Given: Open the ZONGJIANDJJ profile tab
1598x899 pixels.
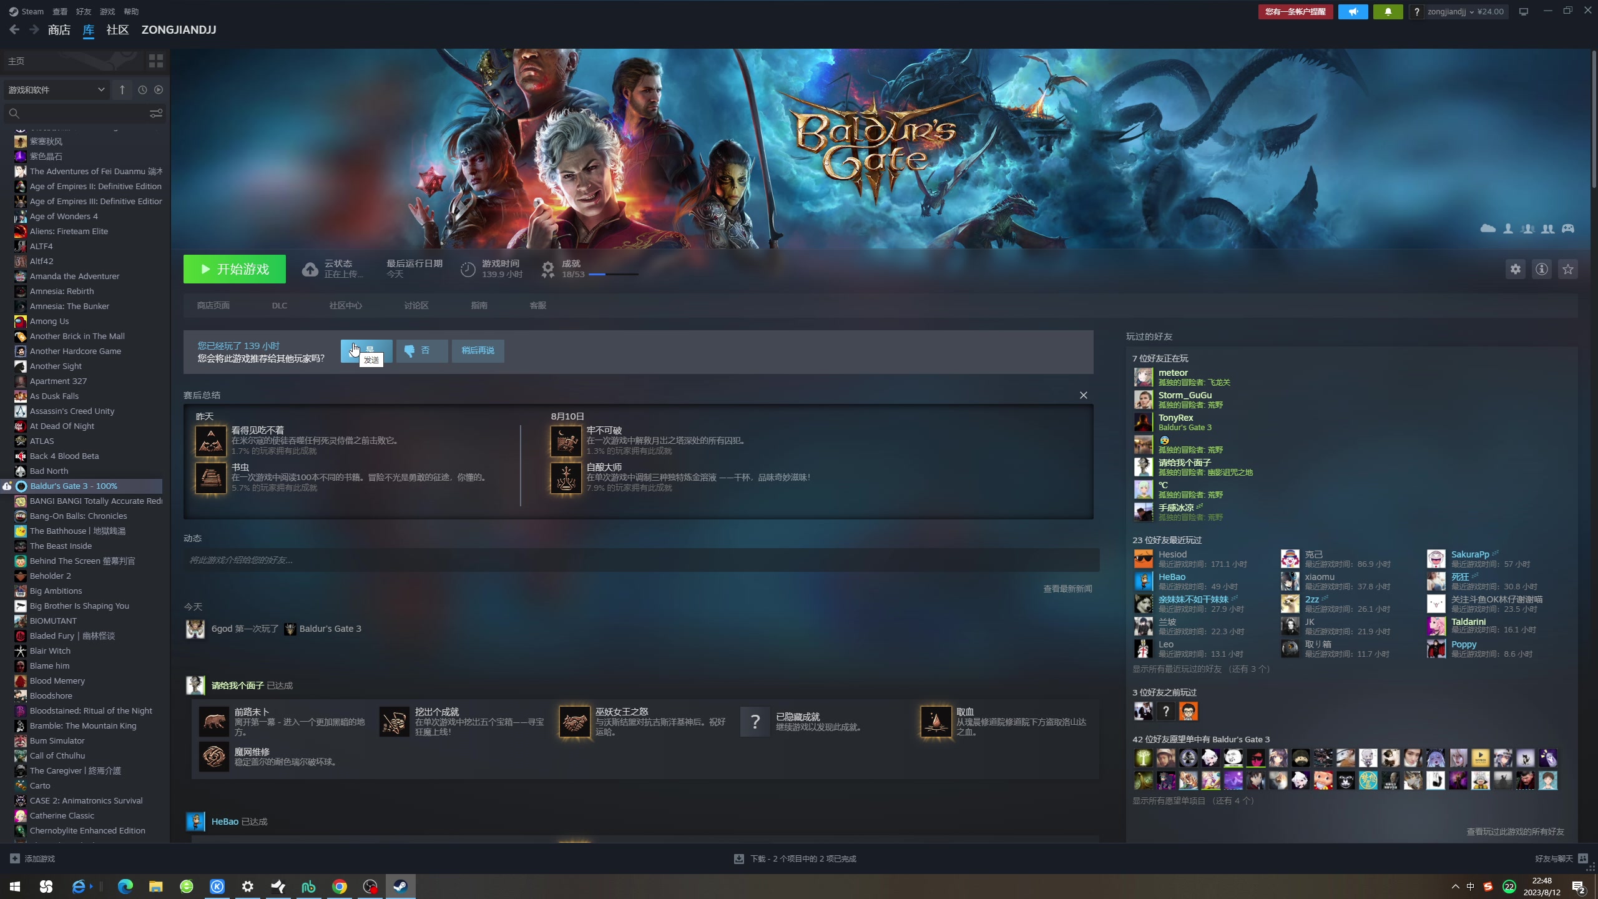Looking at the screenshot, I should [179, 29].
